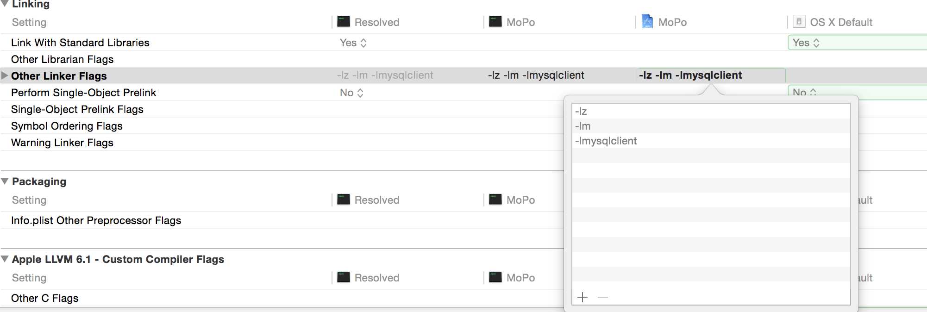Image resolution: width=927 pixels, height=312 pixels.
Task: Click the MoPo terminal icon in Custom Compiler Flags
Action: point(495,277)
